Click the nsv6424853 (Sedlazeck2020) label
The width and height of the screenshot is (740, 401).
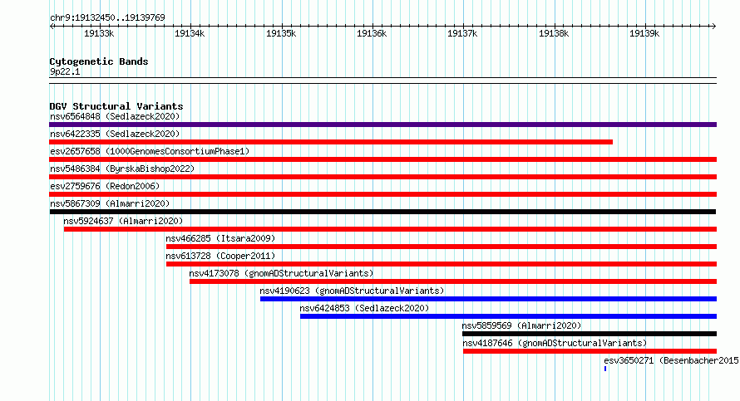[x=364, y=308]
